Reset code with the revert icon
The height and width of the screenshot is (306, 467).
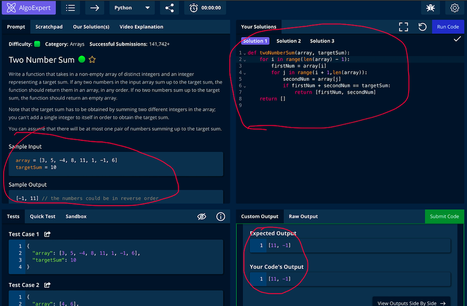tap(422, 27)
